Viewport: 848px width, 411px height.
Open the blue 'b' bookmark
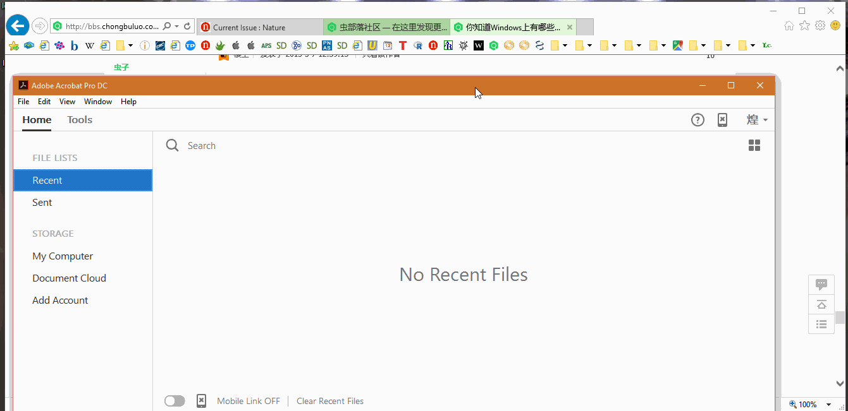click(74, 45)
